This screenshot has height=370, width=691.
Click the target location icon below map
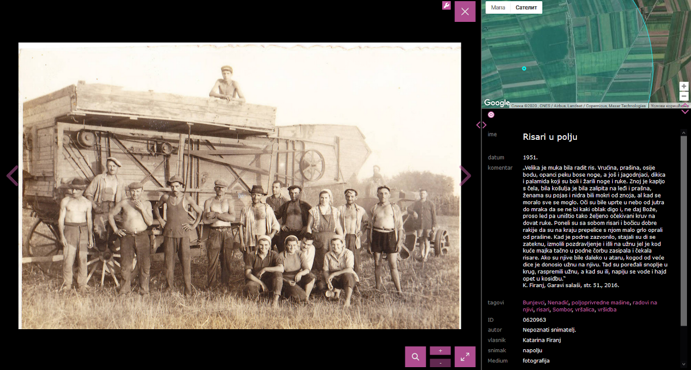tap(491, 115)
